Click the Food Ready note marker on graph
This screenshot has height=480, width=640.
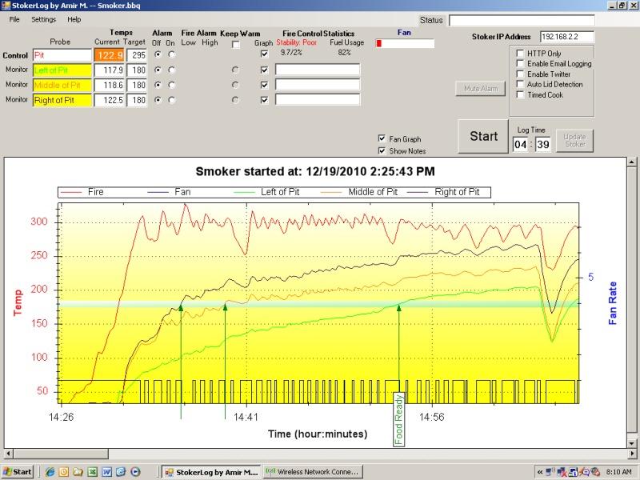tap(399, 418)
